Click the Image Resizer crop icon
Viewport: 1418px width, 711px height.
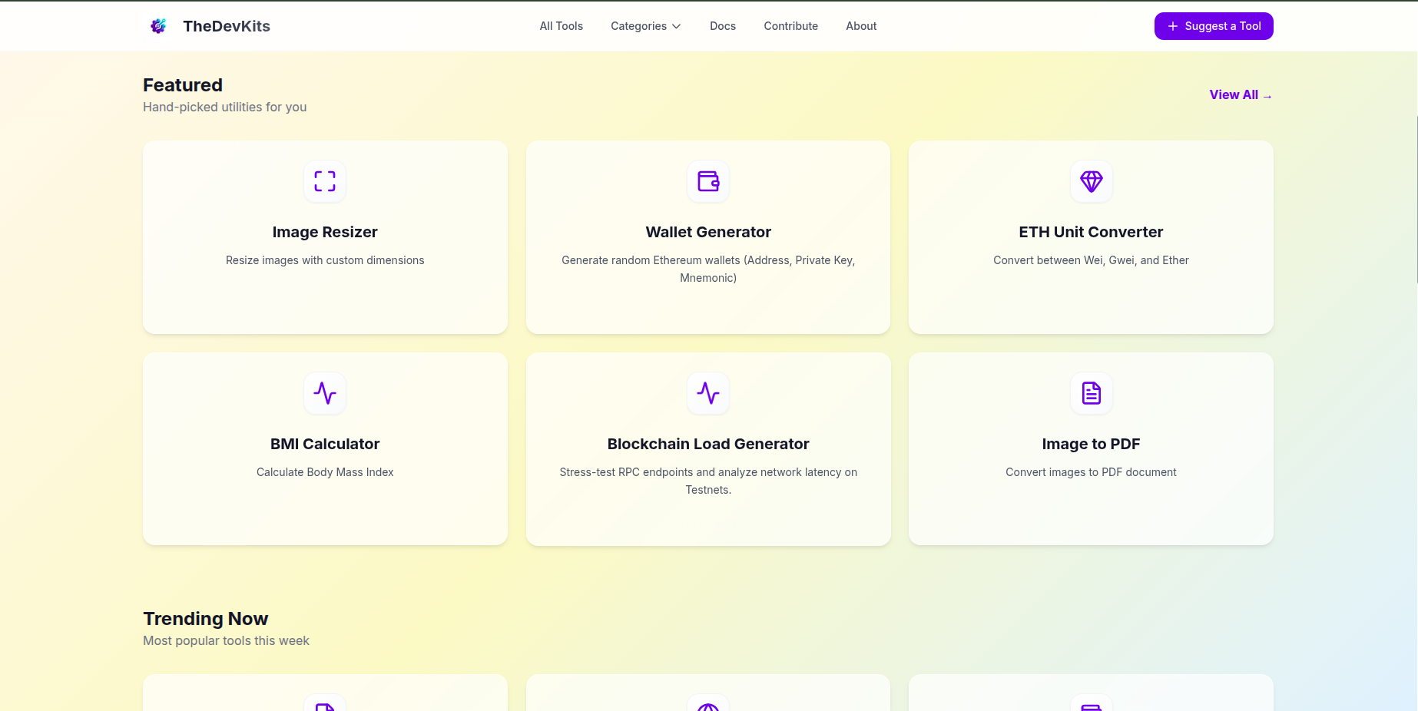pos(324,182)
